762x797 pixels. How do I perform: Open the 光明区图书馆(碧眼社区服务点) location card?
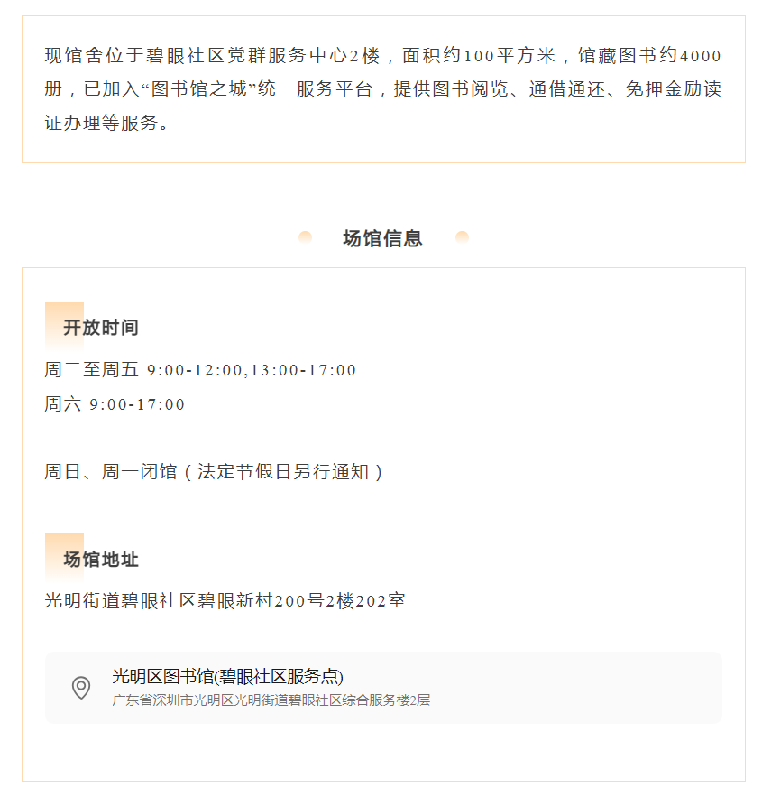coord(383,687)
